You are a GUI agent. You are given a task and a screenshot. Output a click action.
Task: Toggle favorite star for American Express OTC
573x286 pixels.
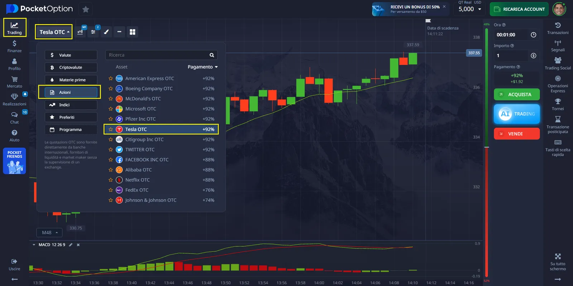click(111, 79)
